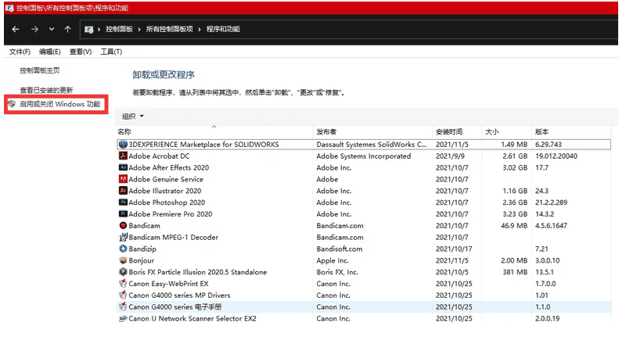Sort by 发布者 column header

[x=326, y=131]
